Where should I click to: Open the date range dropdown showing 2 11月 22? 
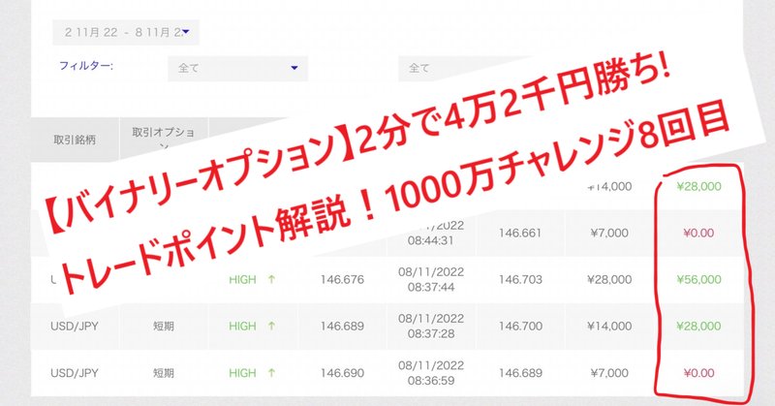pyautogui.click(x=126, y=33)
